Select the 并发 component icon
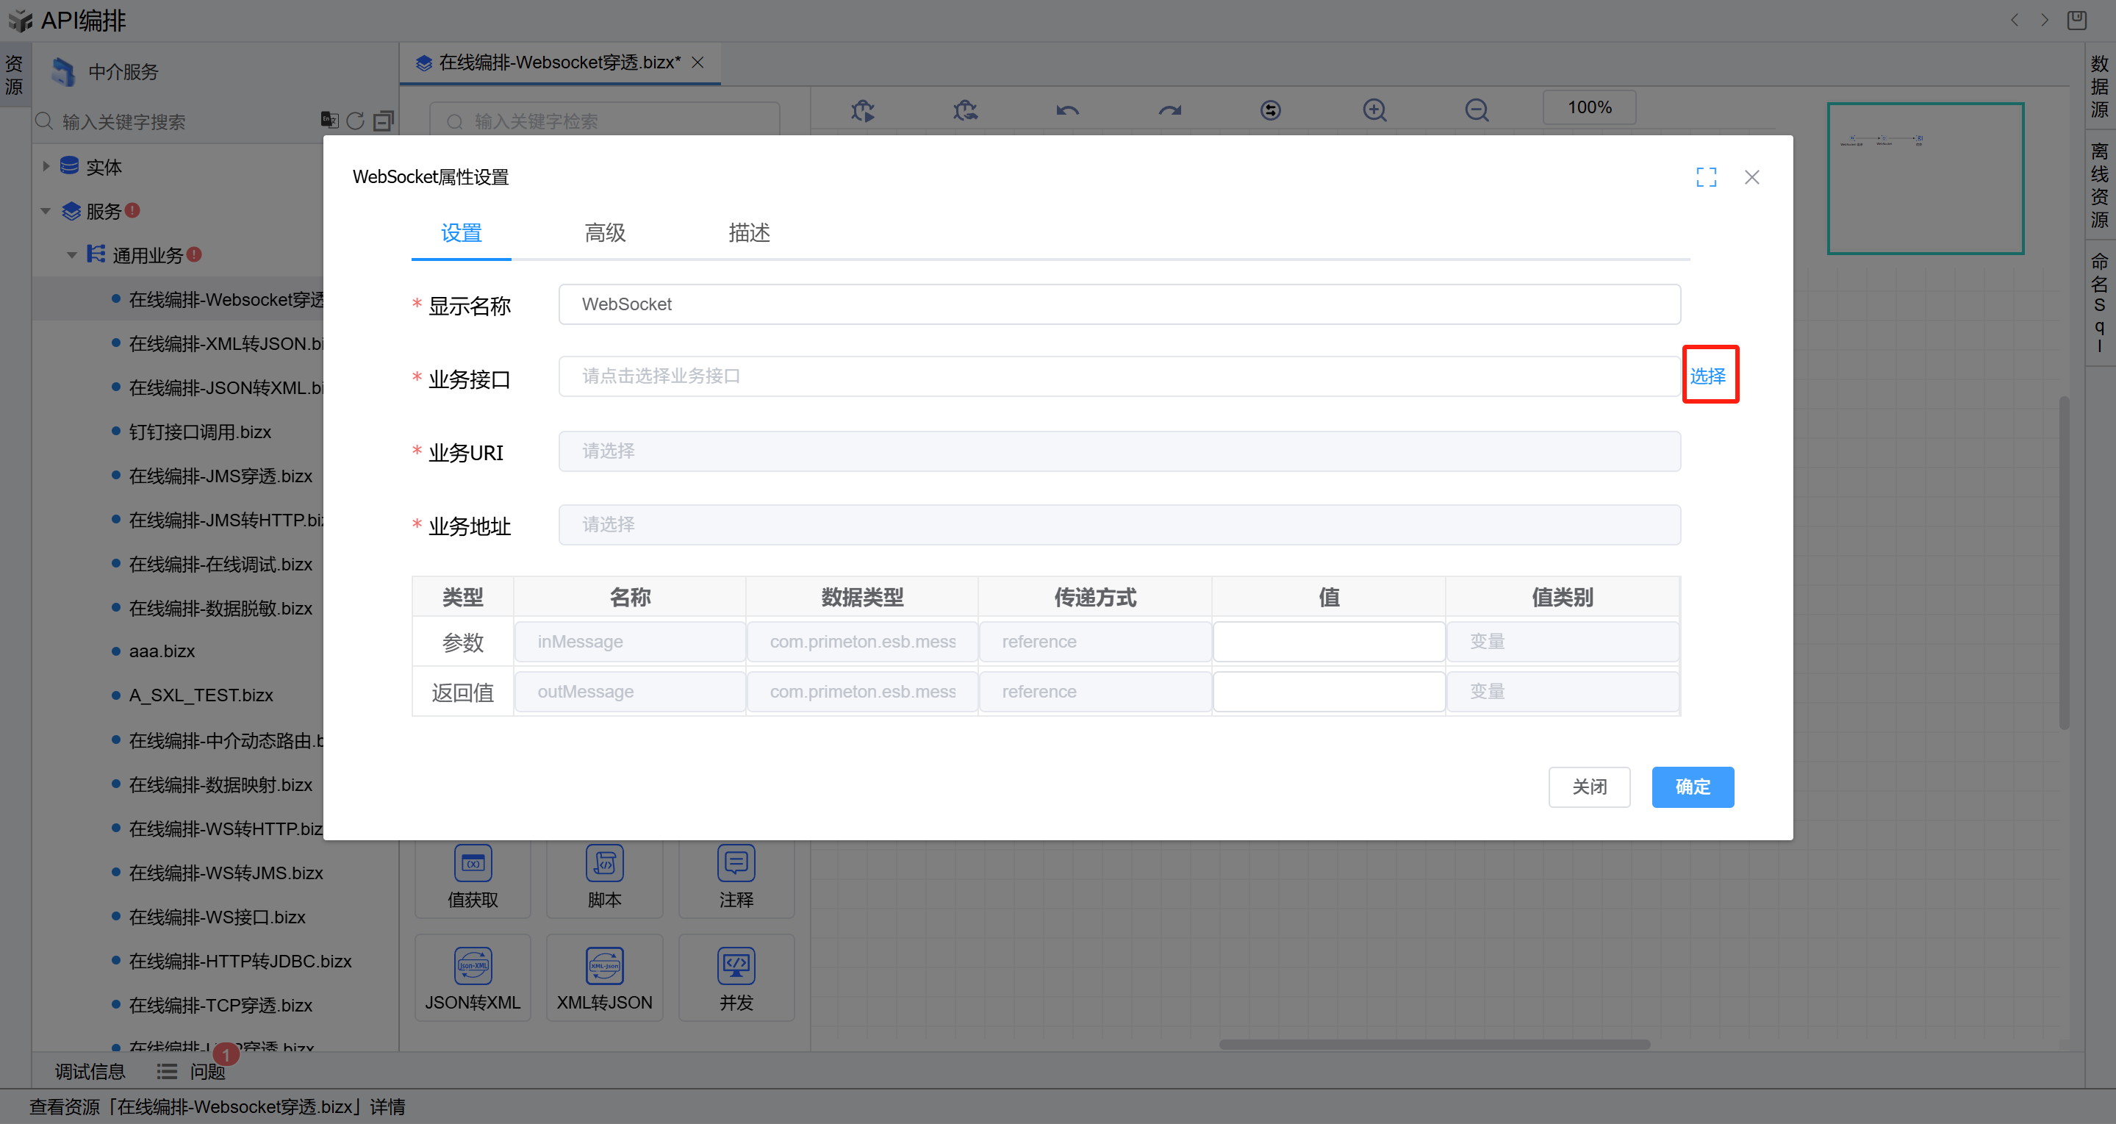The height and width of the screenshot is (1124, 2116). click(736, 965)
